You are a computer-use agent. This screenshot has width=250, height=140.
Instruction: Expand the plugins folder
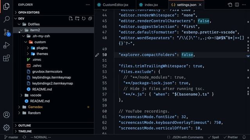click(28, 48)
